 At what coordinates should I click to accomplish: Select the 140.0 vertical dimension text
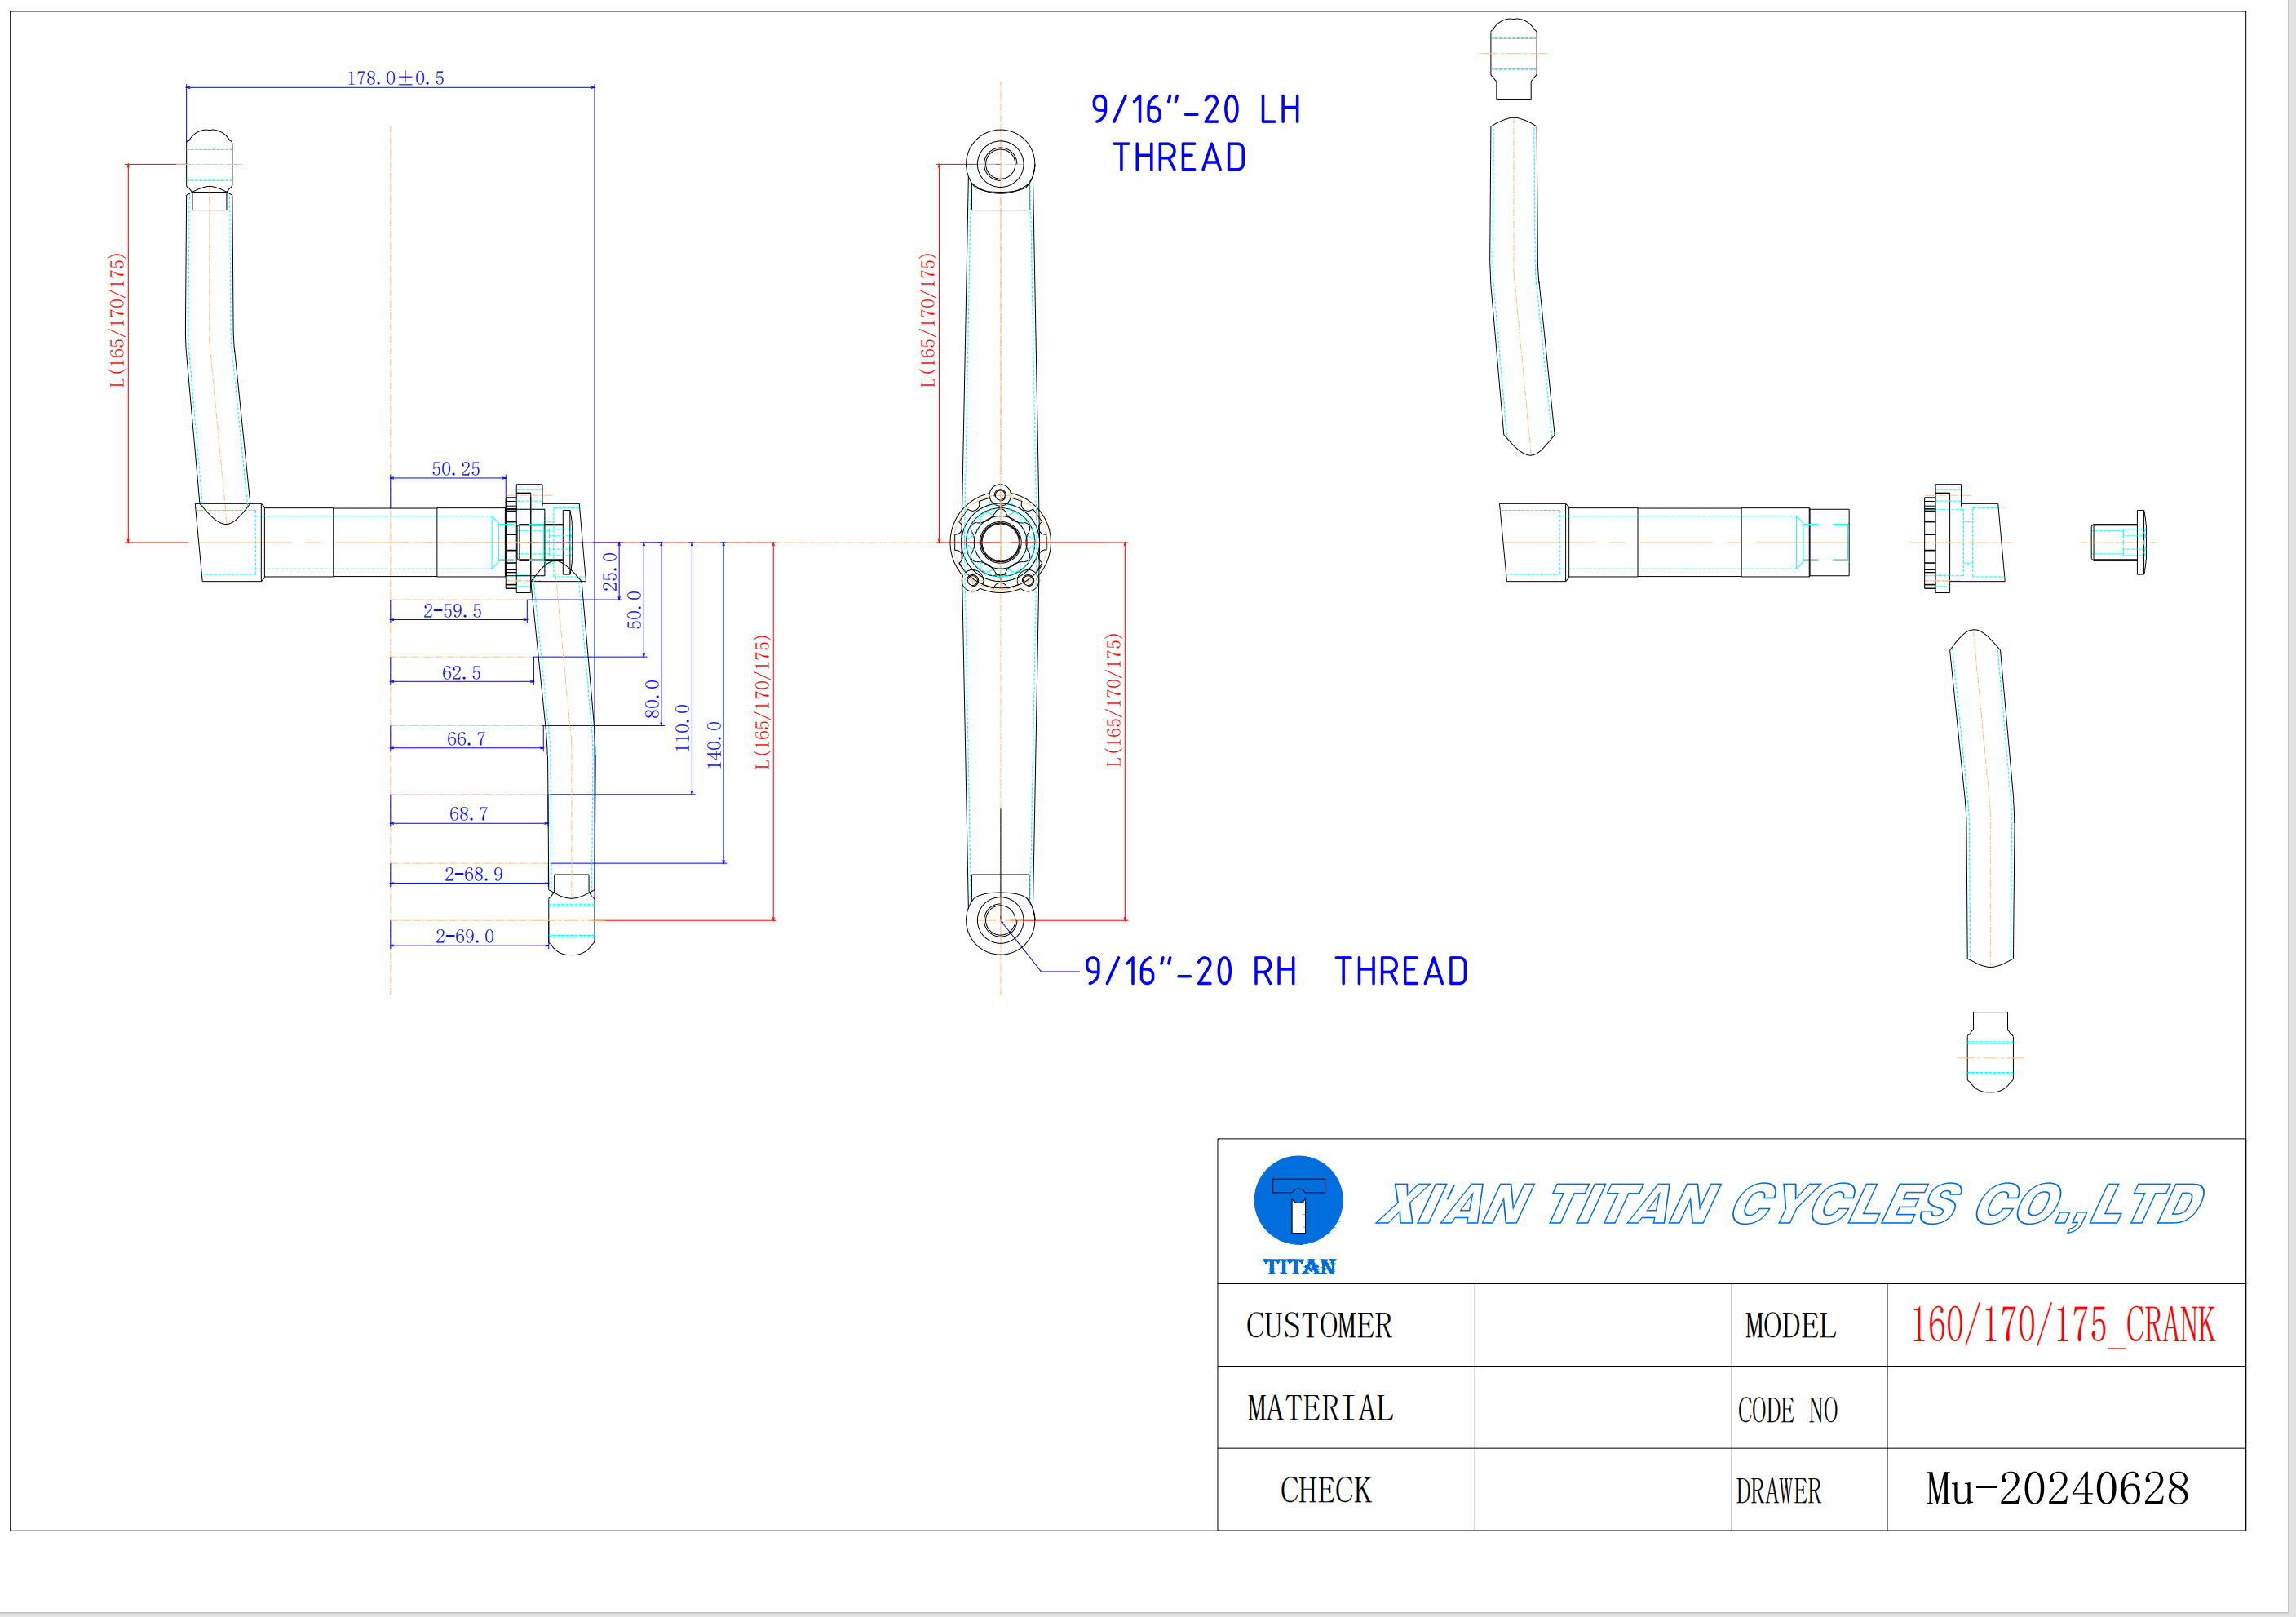pos(714,744)
